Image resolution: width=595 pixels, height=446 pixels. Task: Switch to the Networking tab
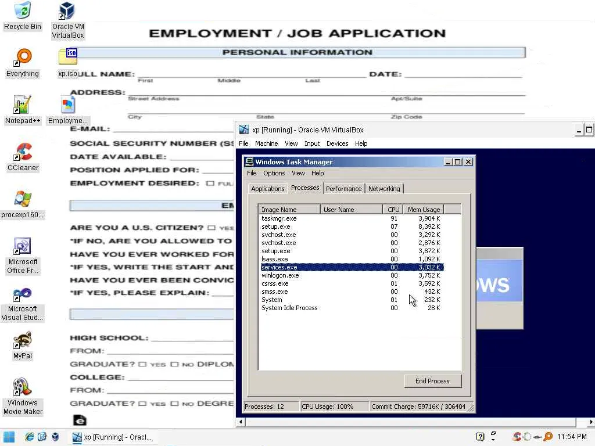pyautogui.click(x=384, y=189)
